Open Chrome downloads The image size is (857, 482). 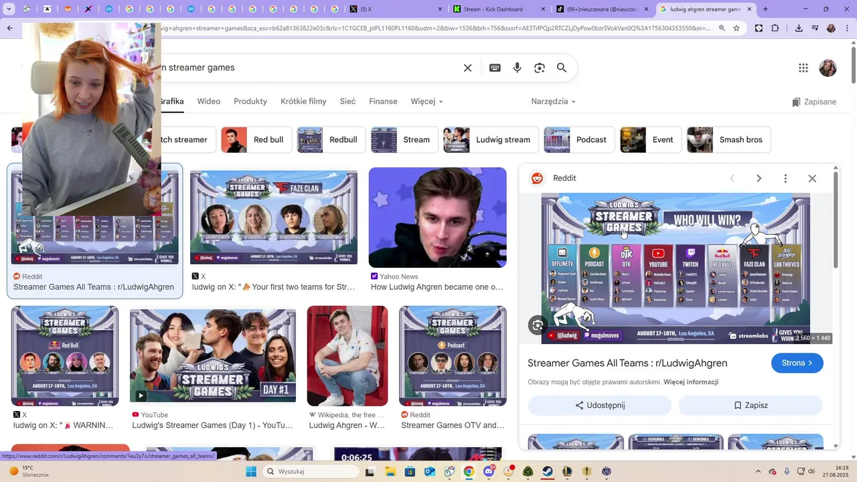click(x=799, y=28)
